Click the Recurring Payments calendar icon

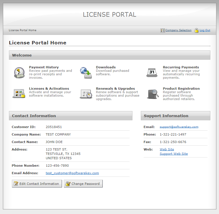[152, 72]
